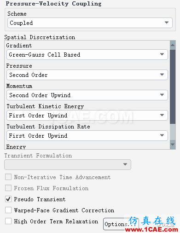Check the Frozen Flux Formulation box
The image size is (180, 233).
[8, 188]
